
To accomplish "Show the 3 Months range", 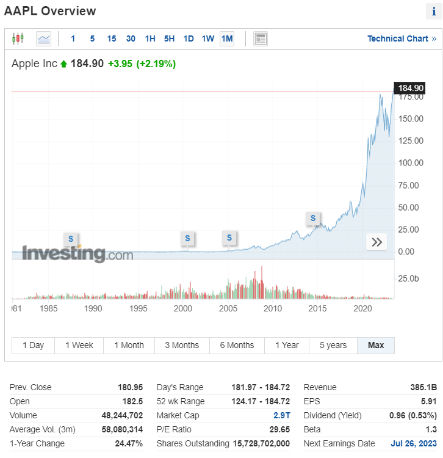I will (x=182, y=345).
